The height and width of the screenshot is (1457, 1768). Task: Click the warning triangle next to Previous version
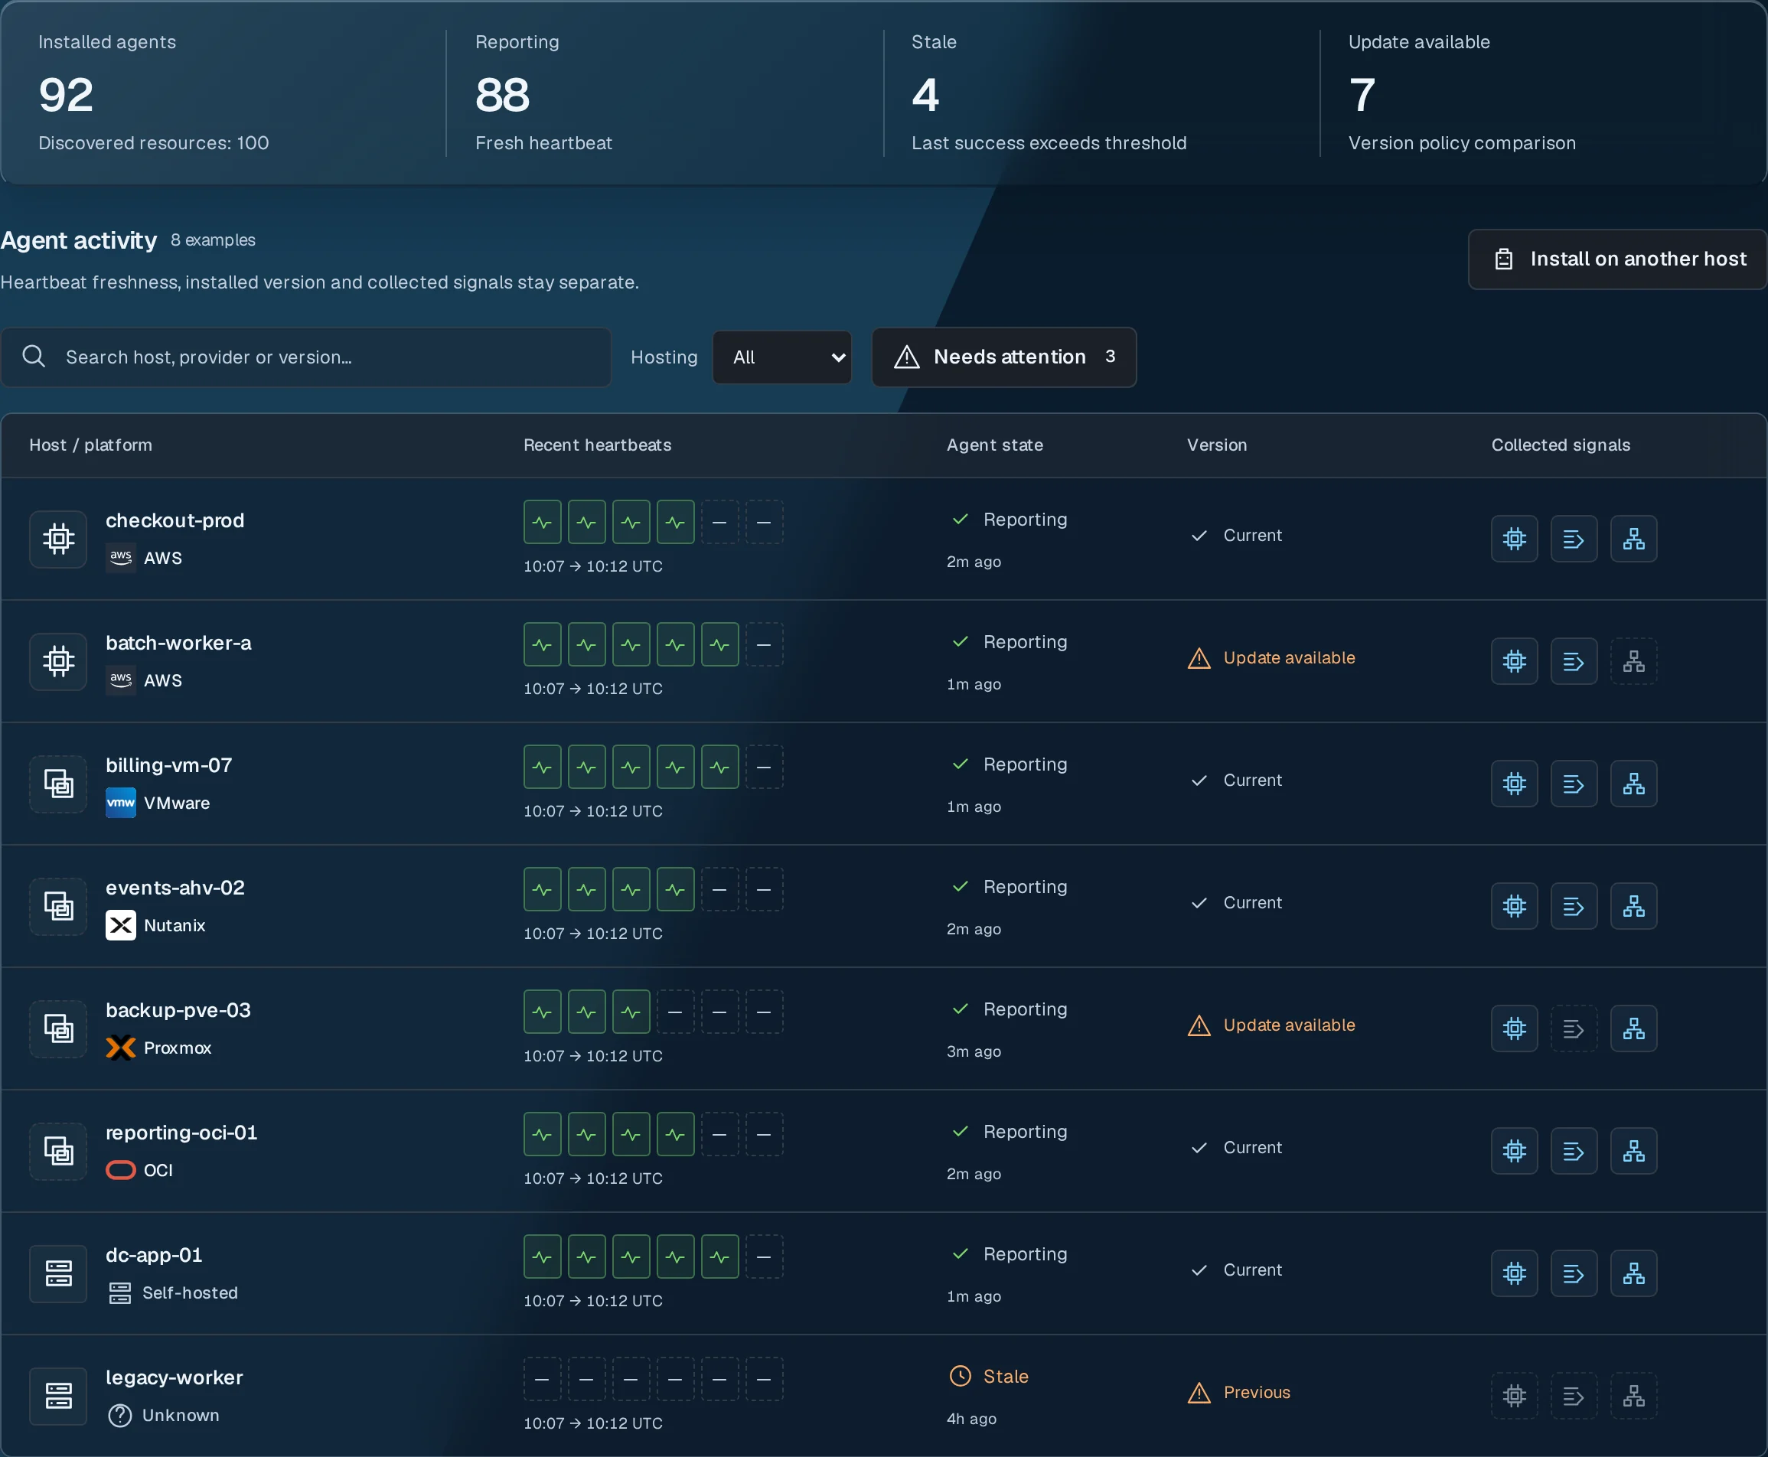[1199, 1393]
